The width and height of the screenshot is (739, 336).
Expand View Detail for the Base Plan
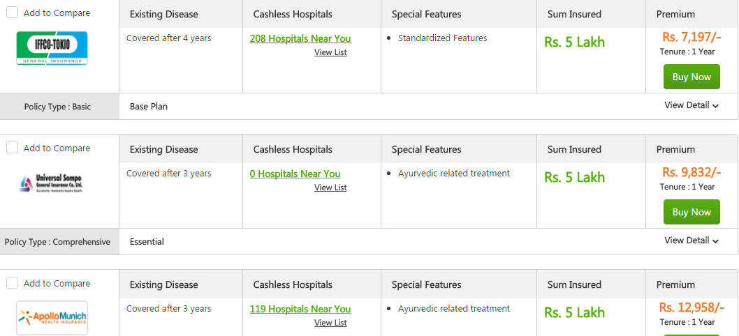(691, 105)
